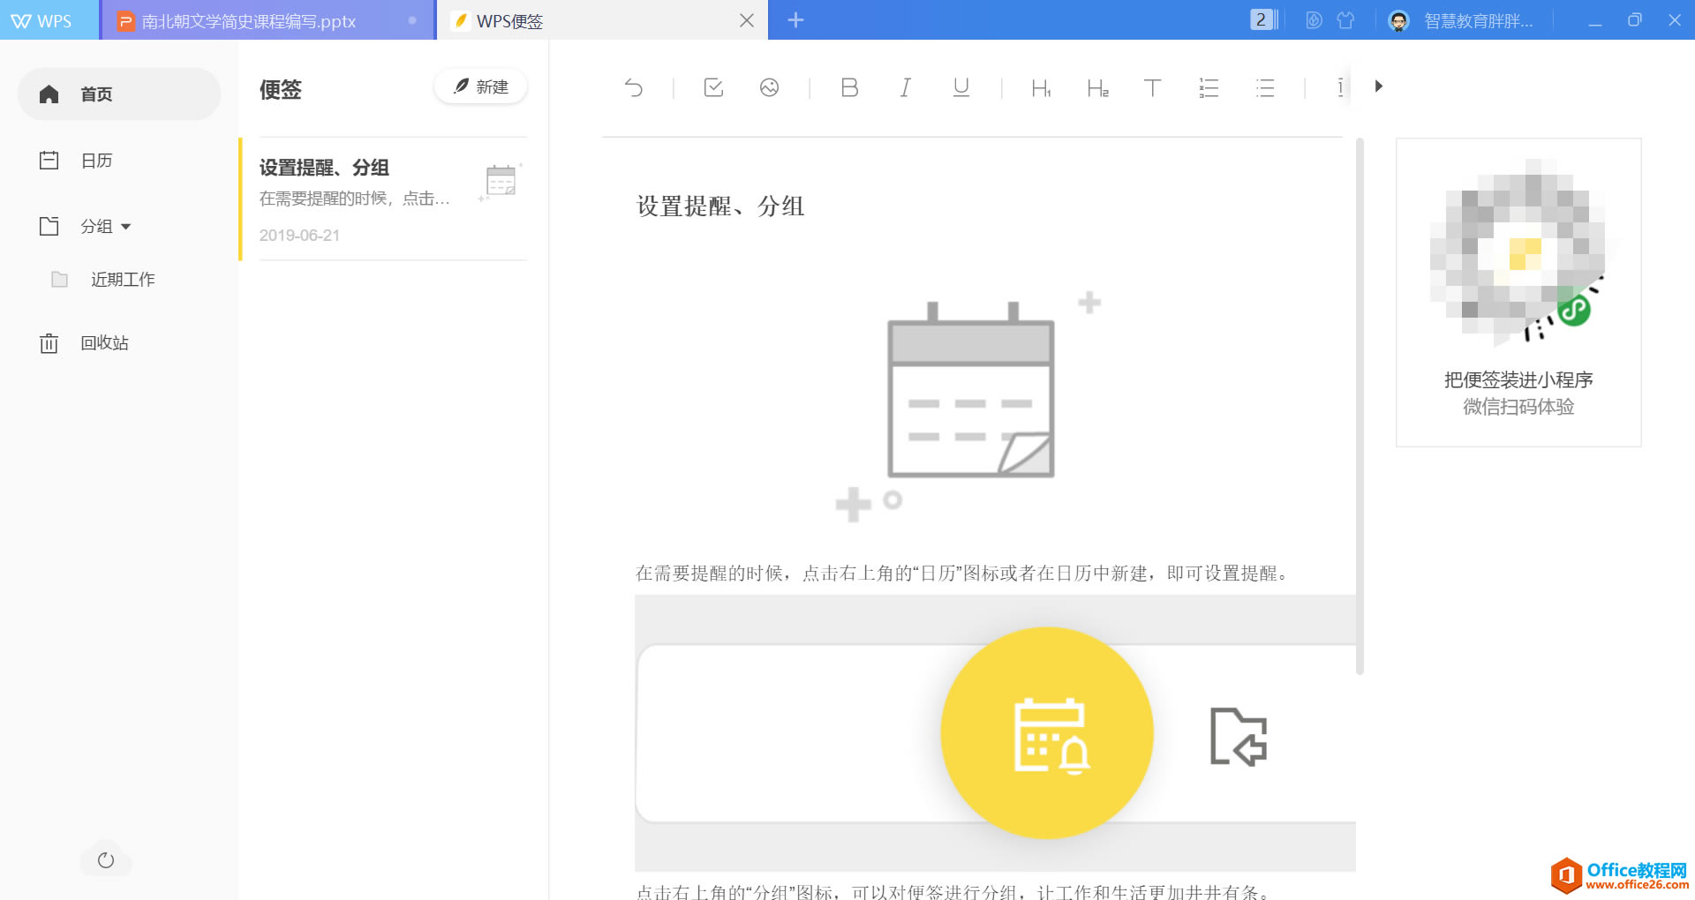Image resolution: width=1695 pixels, height=900 pixels.
Task: Collapse the 分组 group list arrow
Action: coord(125,227)
